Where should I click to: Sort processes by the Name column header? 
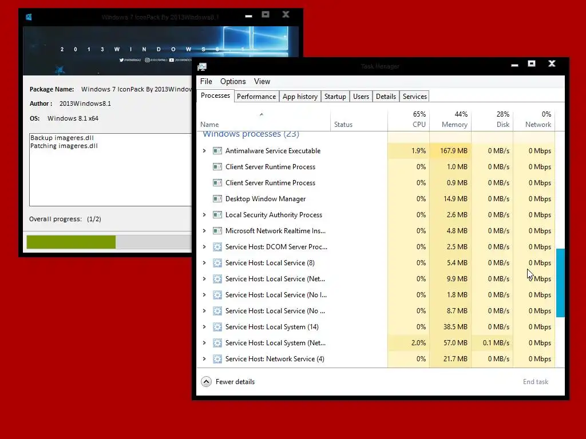(263, 119)
